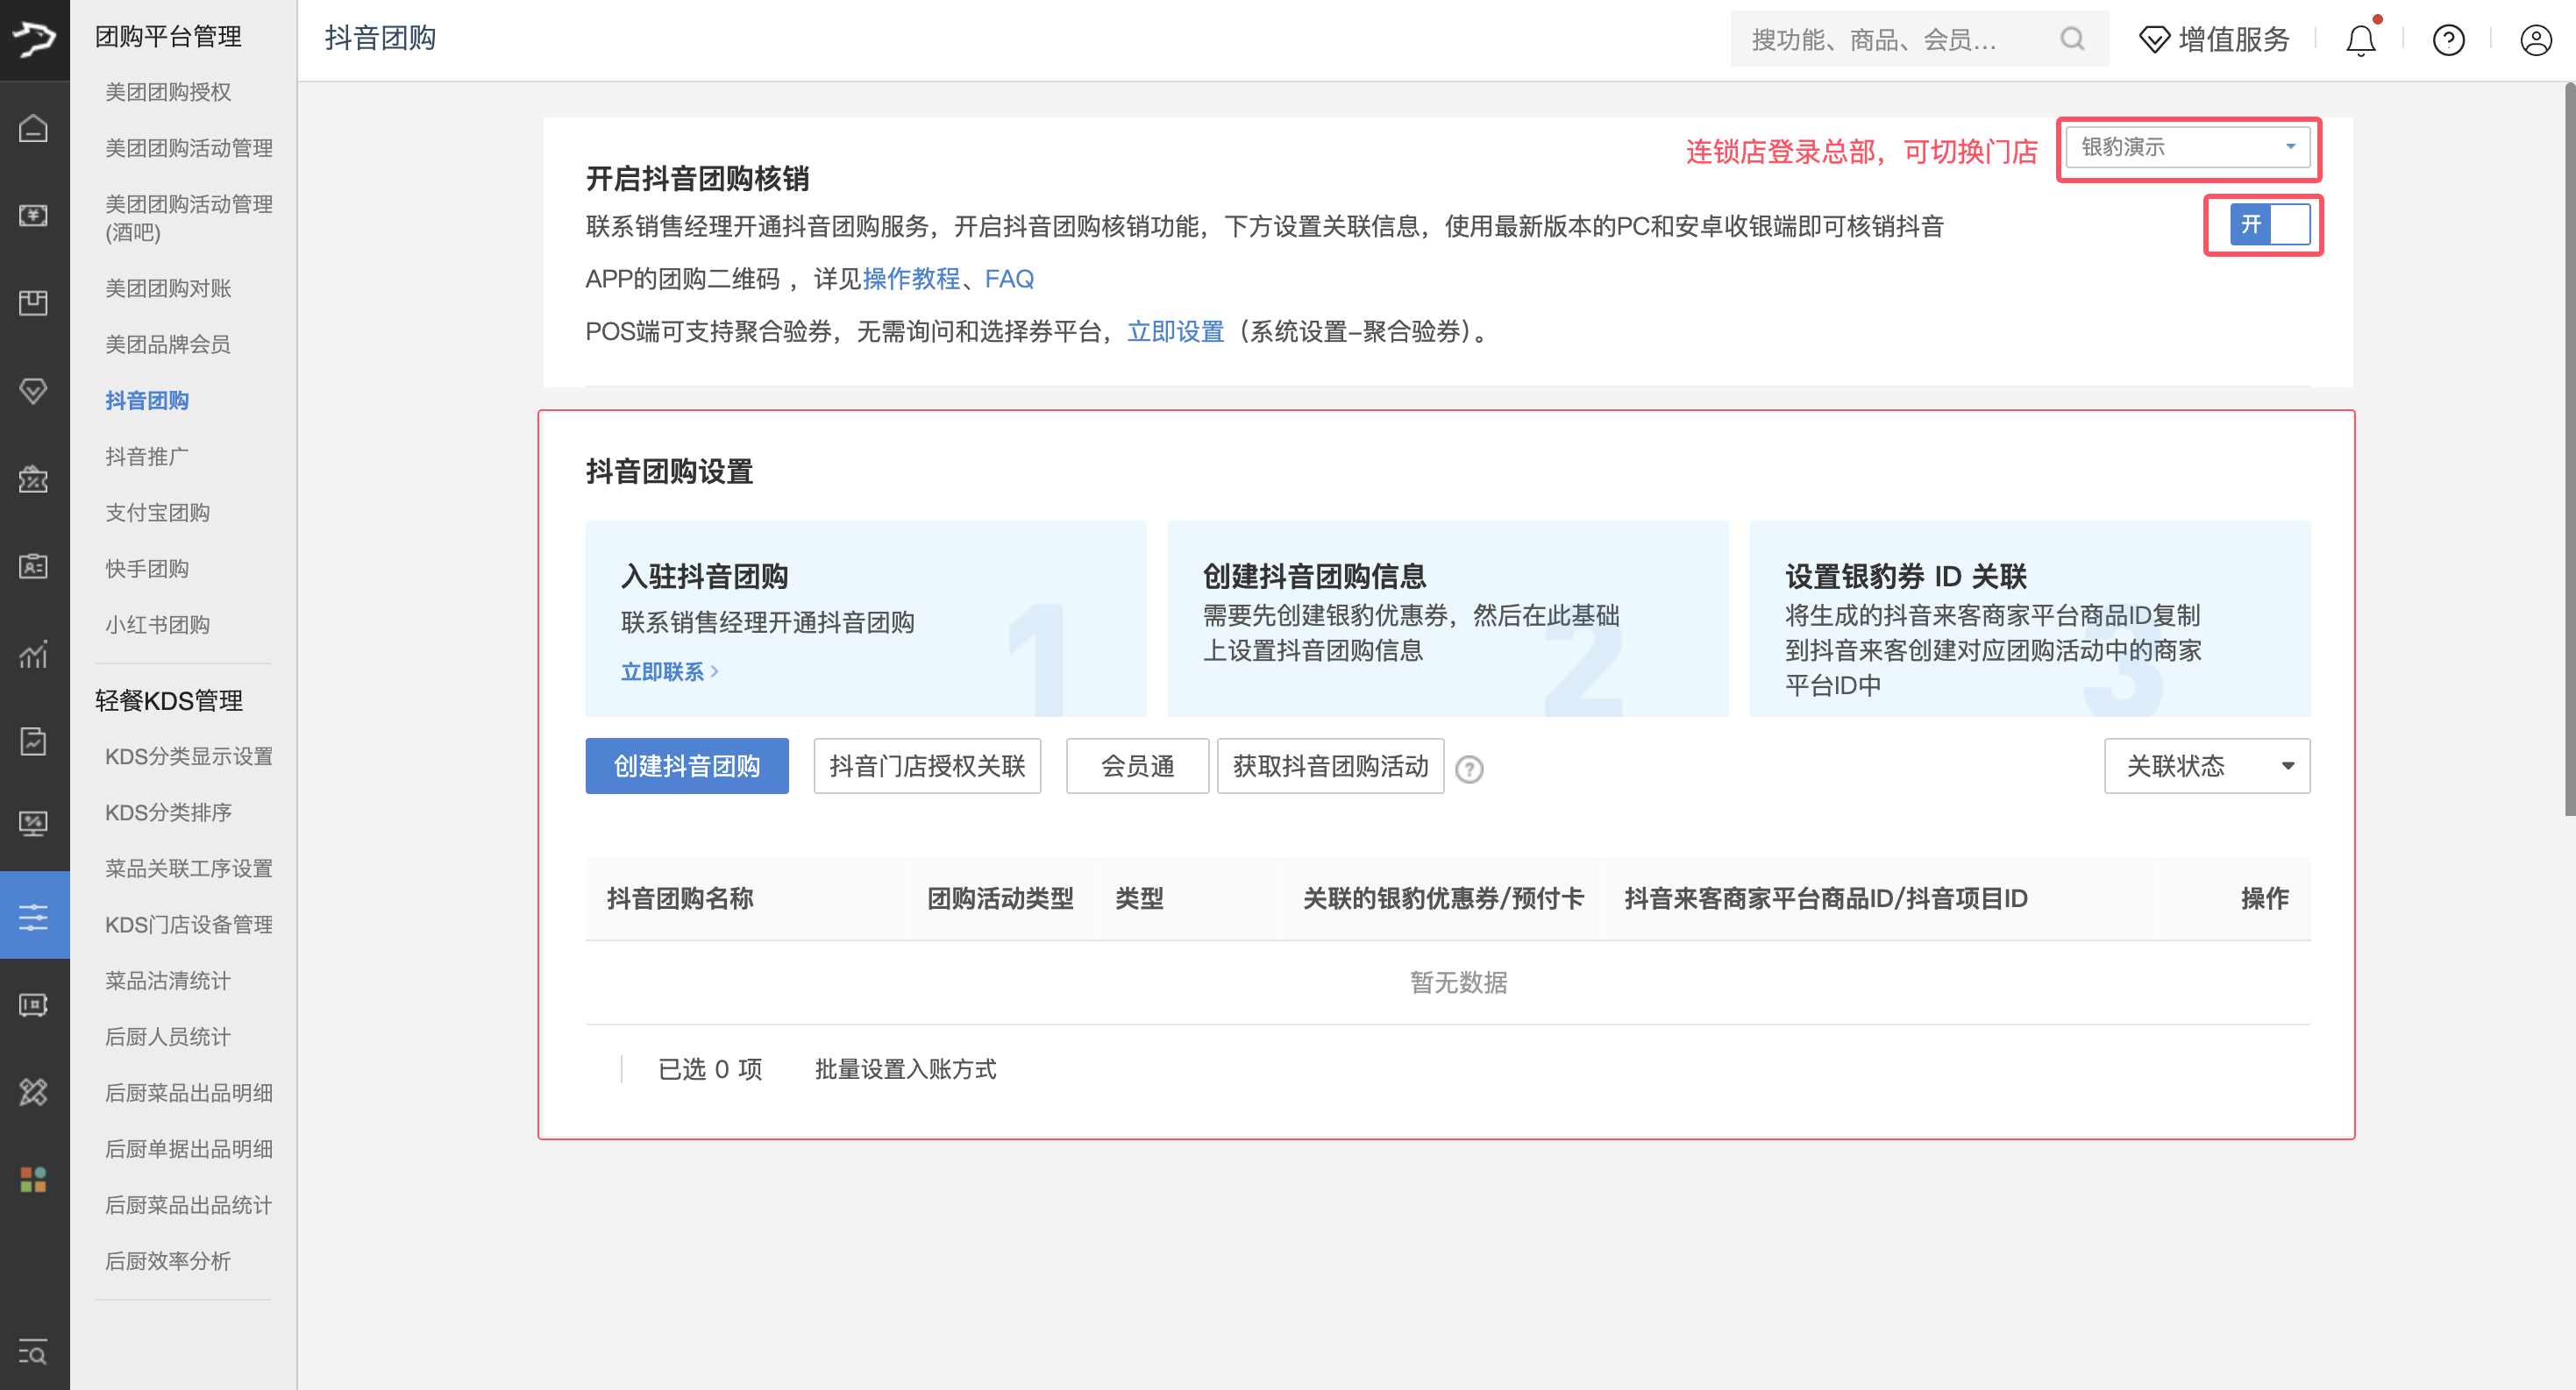This screenshot has height=1390, width=2576.
Task: Click the membership diamond icon in sidebar
Action: [34, 391]
